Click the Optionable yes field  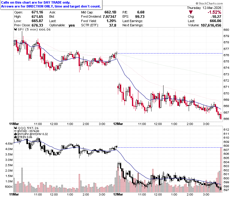tap(62, 25)
